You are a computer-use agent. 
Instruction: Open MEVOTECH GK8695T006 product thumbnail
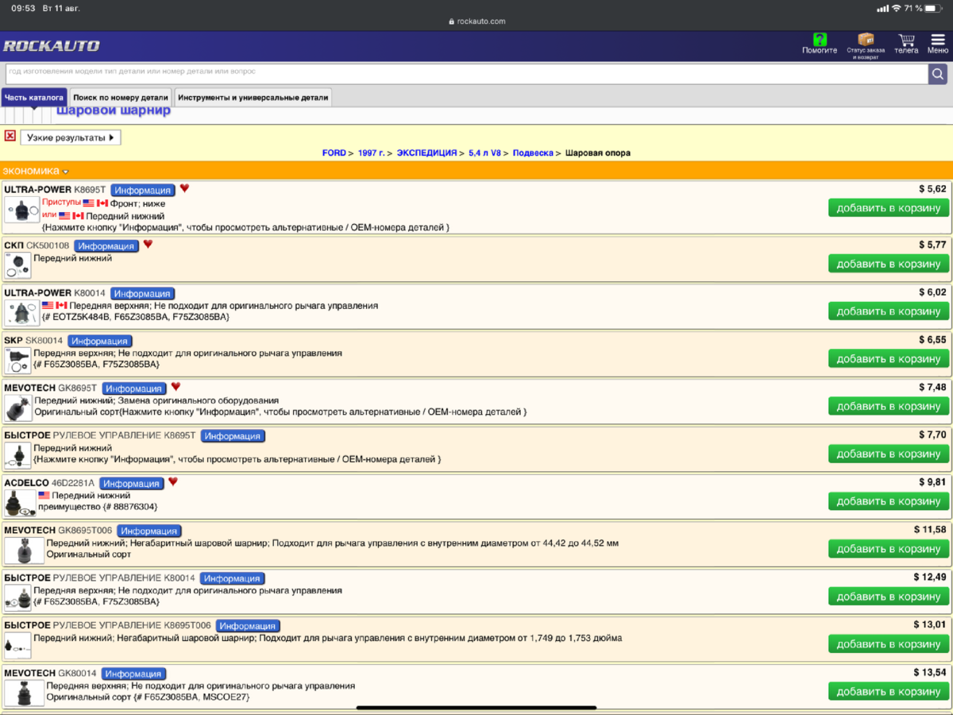click(x=24, y=551)
